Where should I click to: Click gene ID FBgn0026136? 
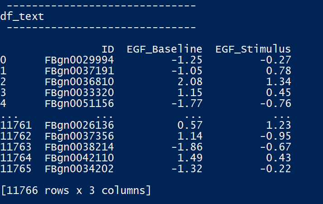pyautogui.click(x=79, y=125)
